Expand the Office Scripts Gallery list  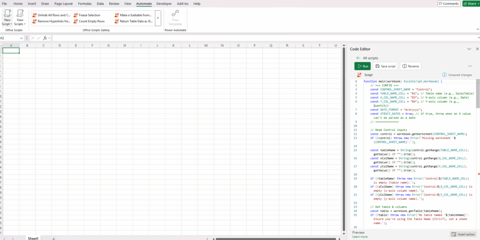(x=158, y=18)
